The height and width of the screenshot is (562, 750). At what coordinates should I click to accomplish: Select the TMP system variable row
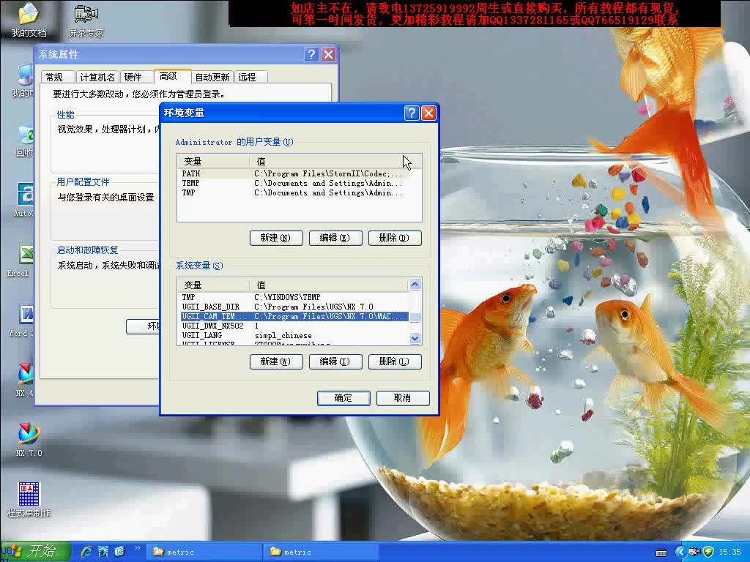294,297
